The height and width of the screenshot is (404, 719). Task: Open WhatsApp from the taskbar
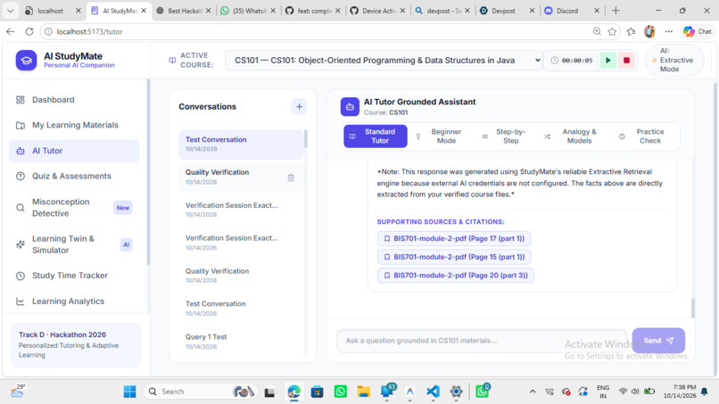[x=340, y=392]
